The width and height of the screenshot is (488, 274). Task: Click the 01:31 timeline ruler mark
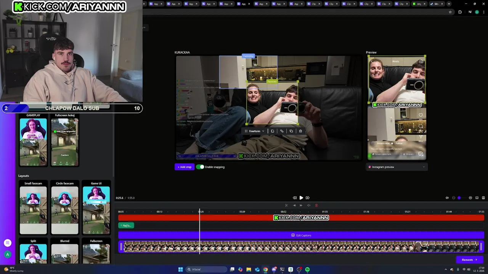[x=408, y=212]
